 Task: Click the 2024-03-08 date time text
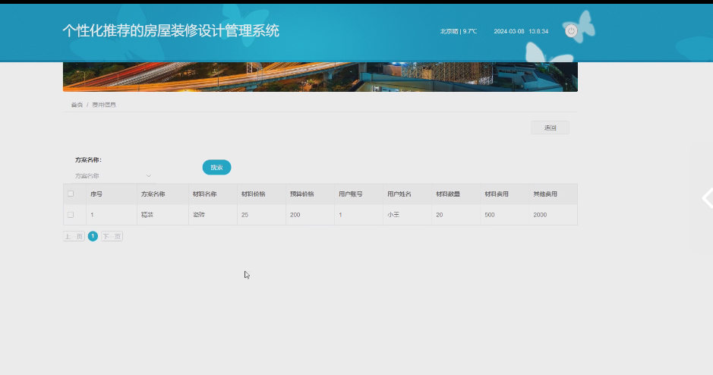(x=521, y=31)
